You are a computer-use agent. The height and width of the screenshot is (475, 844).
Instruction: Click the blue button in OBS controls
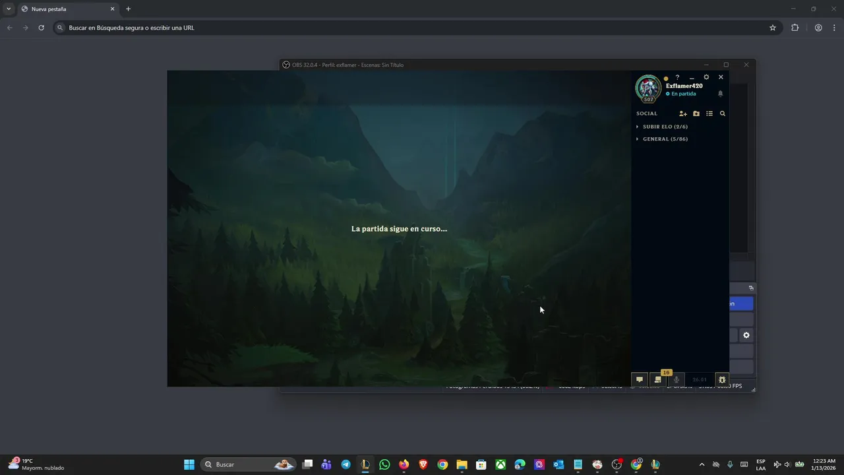click(741, 303)
